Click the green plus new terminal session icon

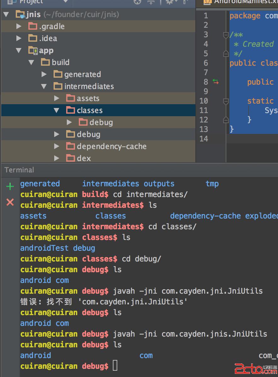(10, 187)
